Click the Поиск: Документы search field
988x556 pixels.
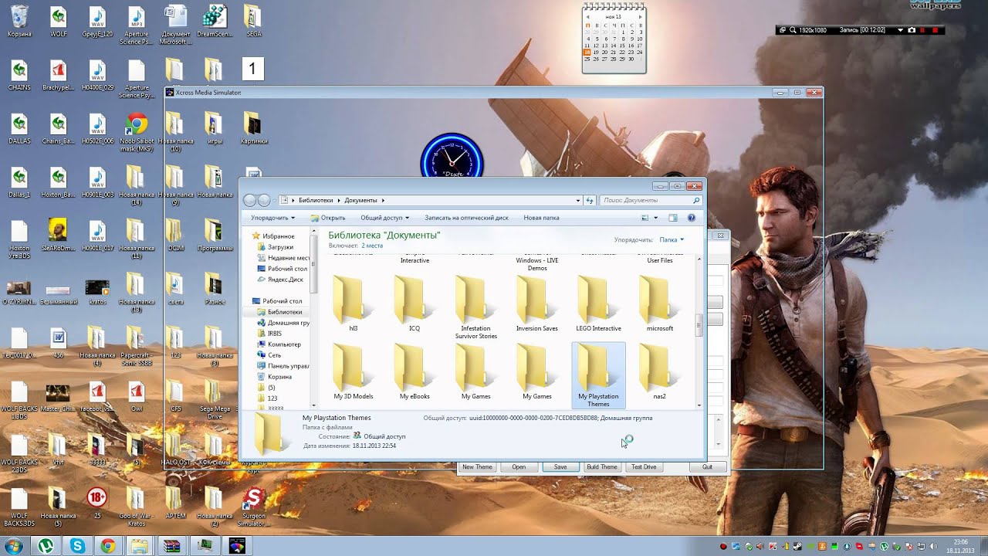coord(651,200)
